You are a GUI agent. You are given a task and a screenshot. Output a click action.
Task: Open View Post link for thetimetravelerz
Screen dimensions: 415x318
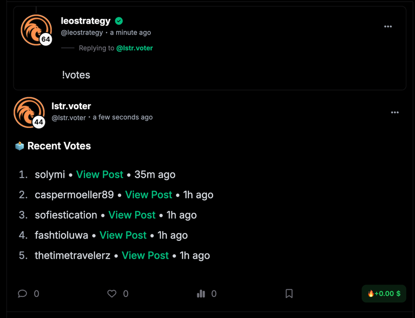point(145,255)
